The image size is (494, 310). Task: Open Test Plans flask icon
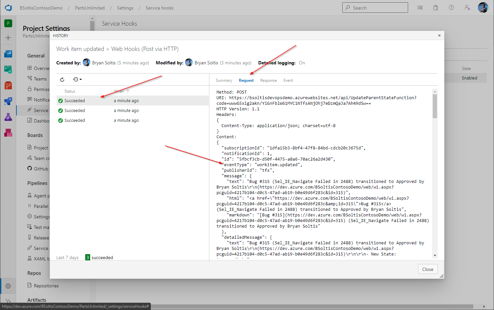coord(8,117)
